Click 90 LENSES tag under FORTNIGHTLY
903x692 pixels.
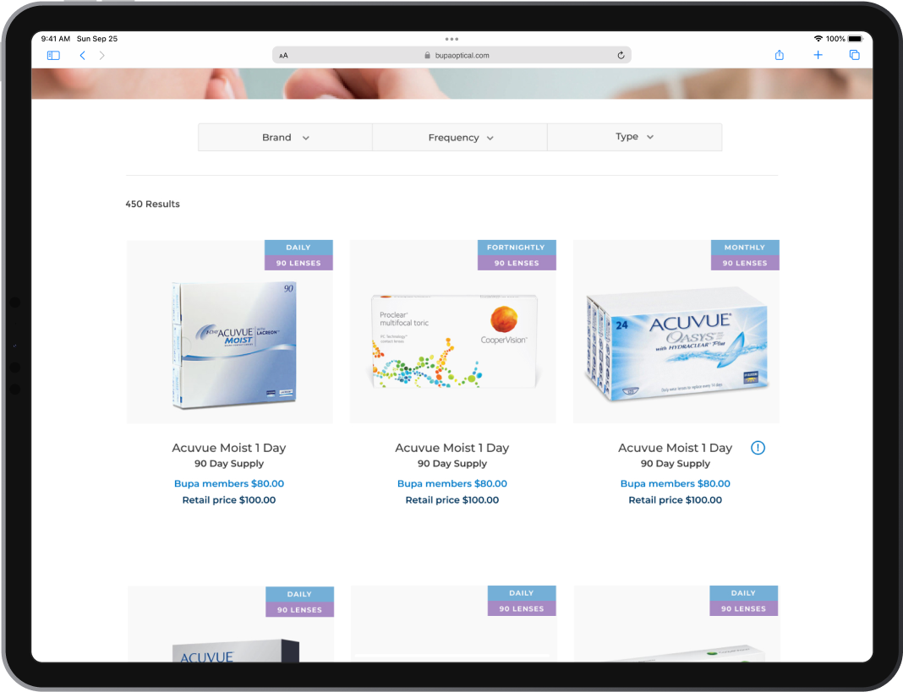click(x=517, y=263)
